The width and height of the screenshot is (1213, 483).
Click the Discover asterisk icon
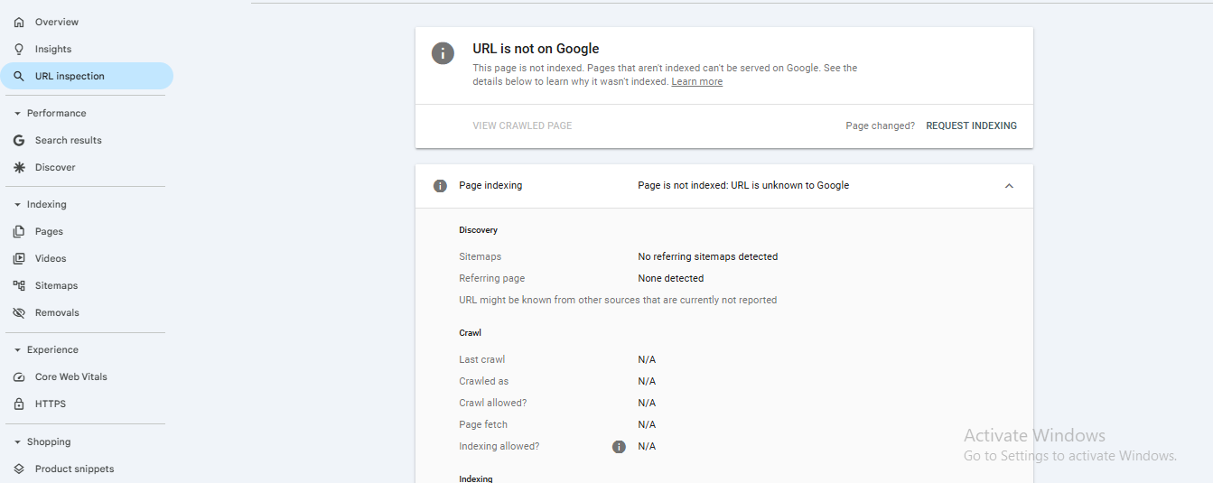coord(19,167)
